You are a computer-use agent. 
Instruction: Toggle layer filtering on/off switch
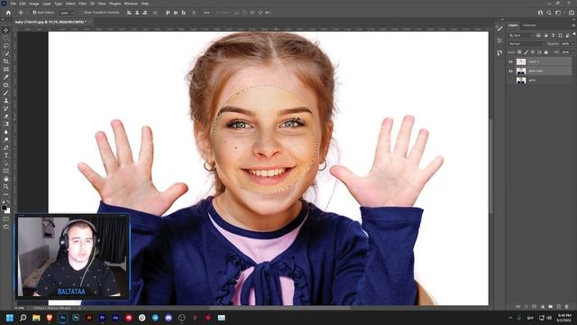[573, 34]
